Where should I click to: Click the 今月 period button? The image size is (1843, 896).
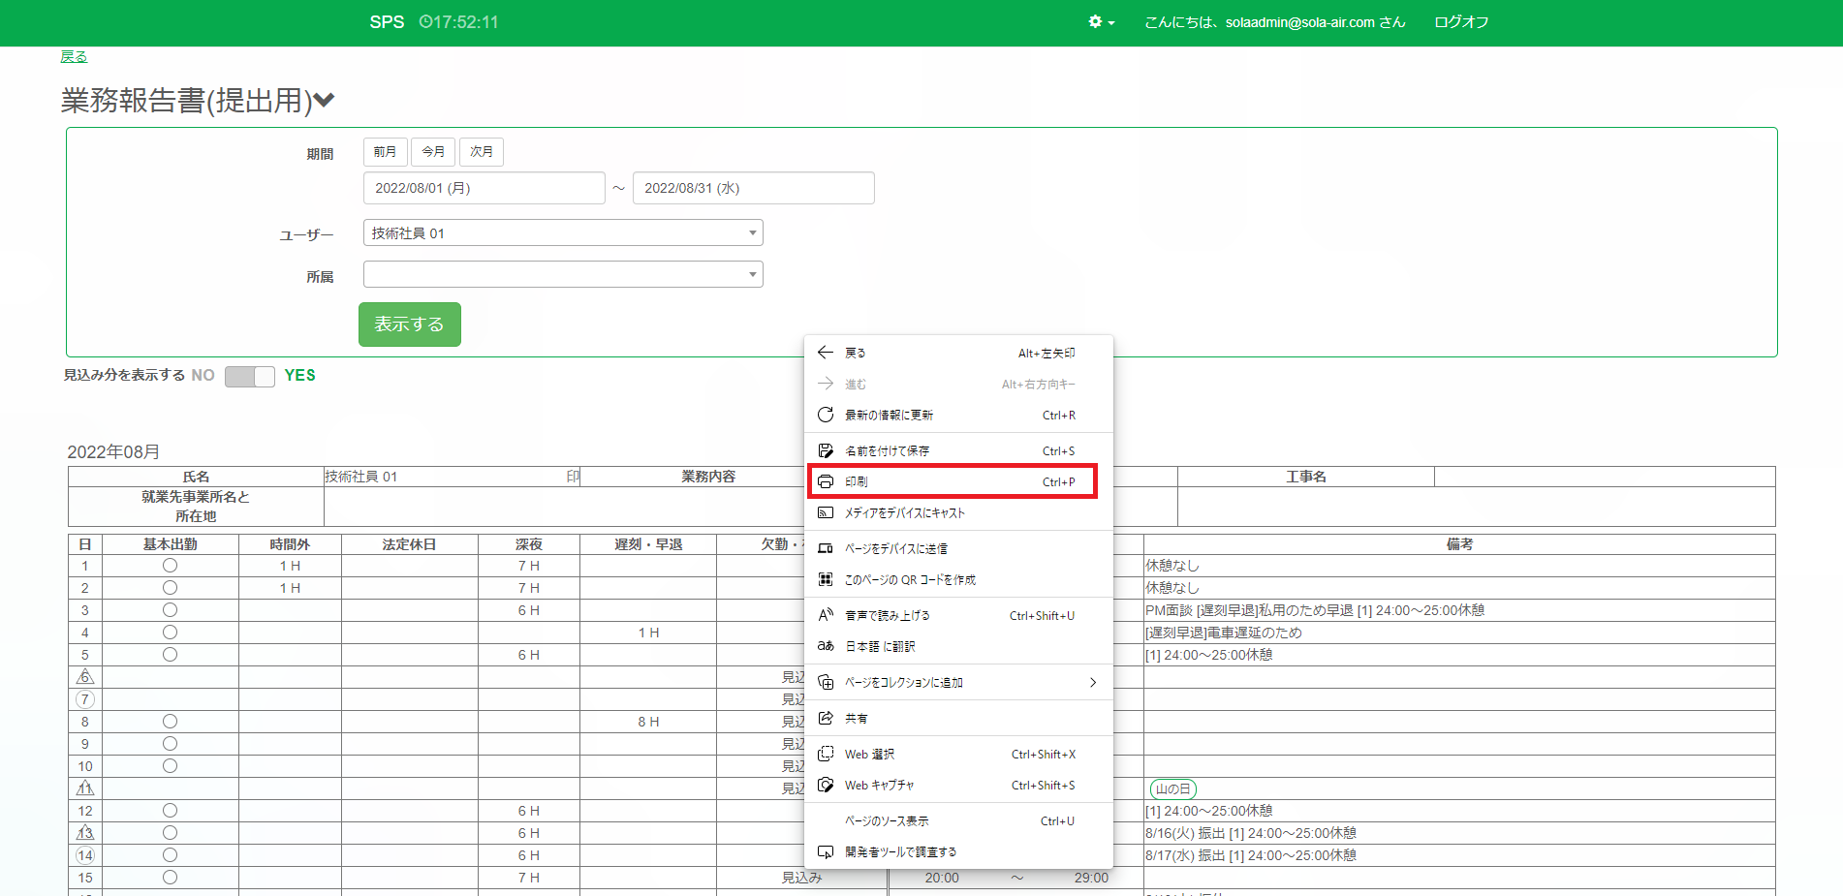(433, 152)
